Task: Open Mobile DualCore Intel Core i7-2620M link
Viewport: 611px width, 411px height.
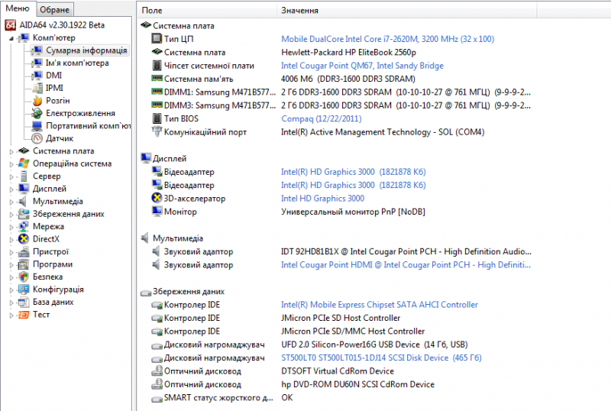Action: [387, 39]
